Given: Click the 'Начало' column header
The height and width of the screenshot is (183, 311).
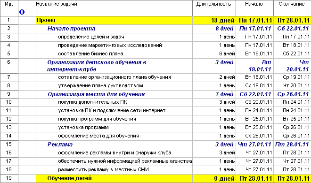Looking at the screenshot, I should [254, 4].
